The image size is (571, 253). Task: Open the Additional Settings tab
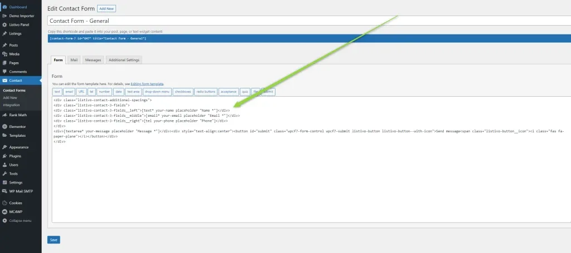click(x=124, y=60)
